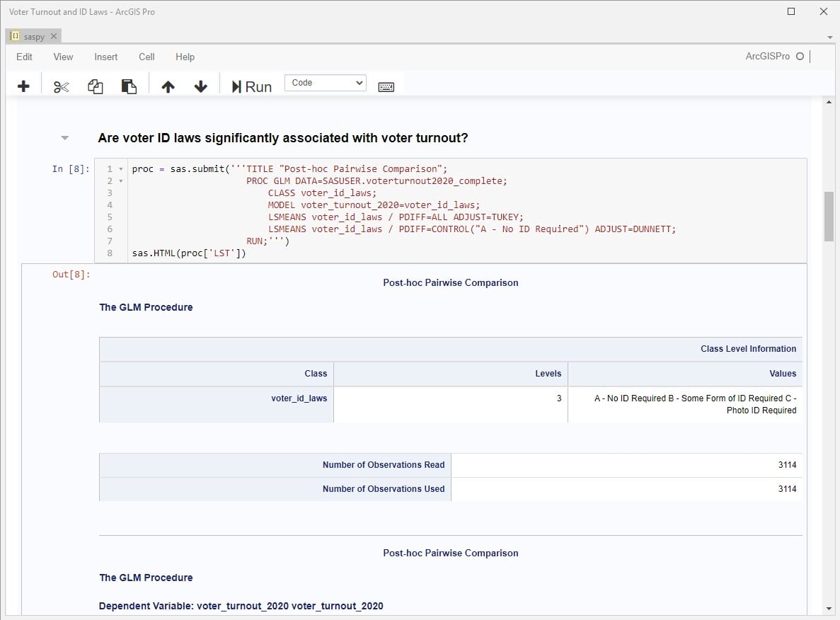The width and height of the screenshot is (840, 620).
Task: Toggle code folding arrow on line 1
Action: [x=122, y=169]
